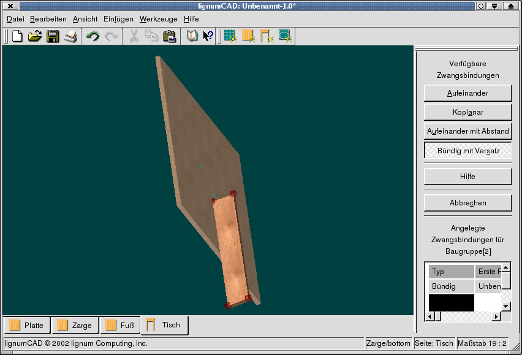The width and height of the screenshot is (522, 355).
Task: Click the Erste column header
Action: (488, 272)
